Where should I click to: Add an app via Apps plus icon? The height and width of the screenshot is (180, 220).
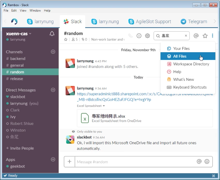tap(53, 159)
